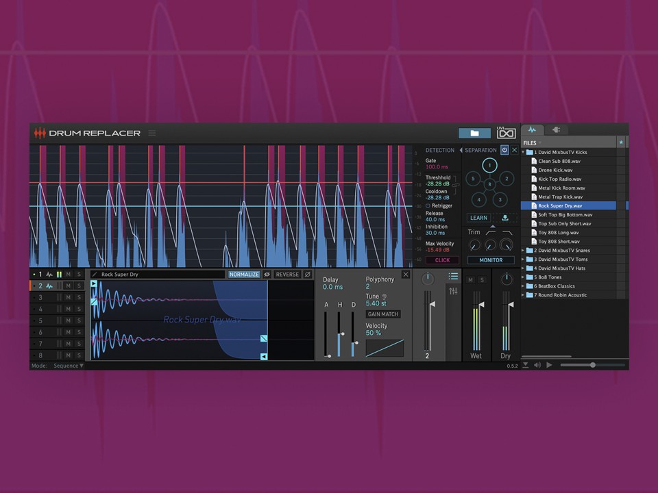Switch to the waveform samples browser tab
Image resolution: width=658 pixels, height=493 pixels.
(x=532, y=129)
